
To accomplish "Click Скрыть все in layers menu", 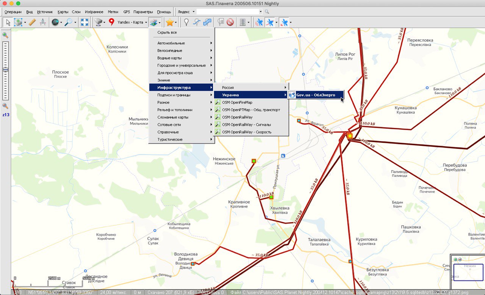I will click(182, 33).
